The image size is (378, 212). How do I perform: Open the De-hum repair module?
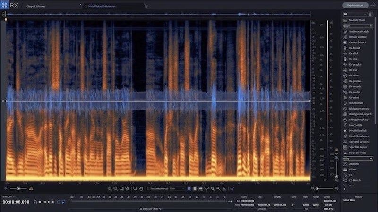coord(355,76)
